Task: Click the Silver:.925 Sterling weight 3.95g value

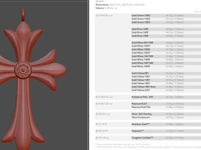Action: 175,114
